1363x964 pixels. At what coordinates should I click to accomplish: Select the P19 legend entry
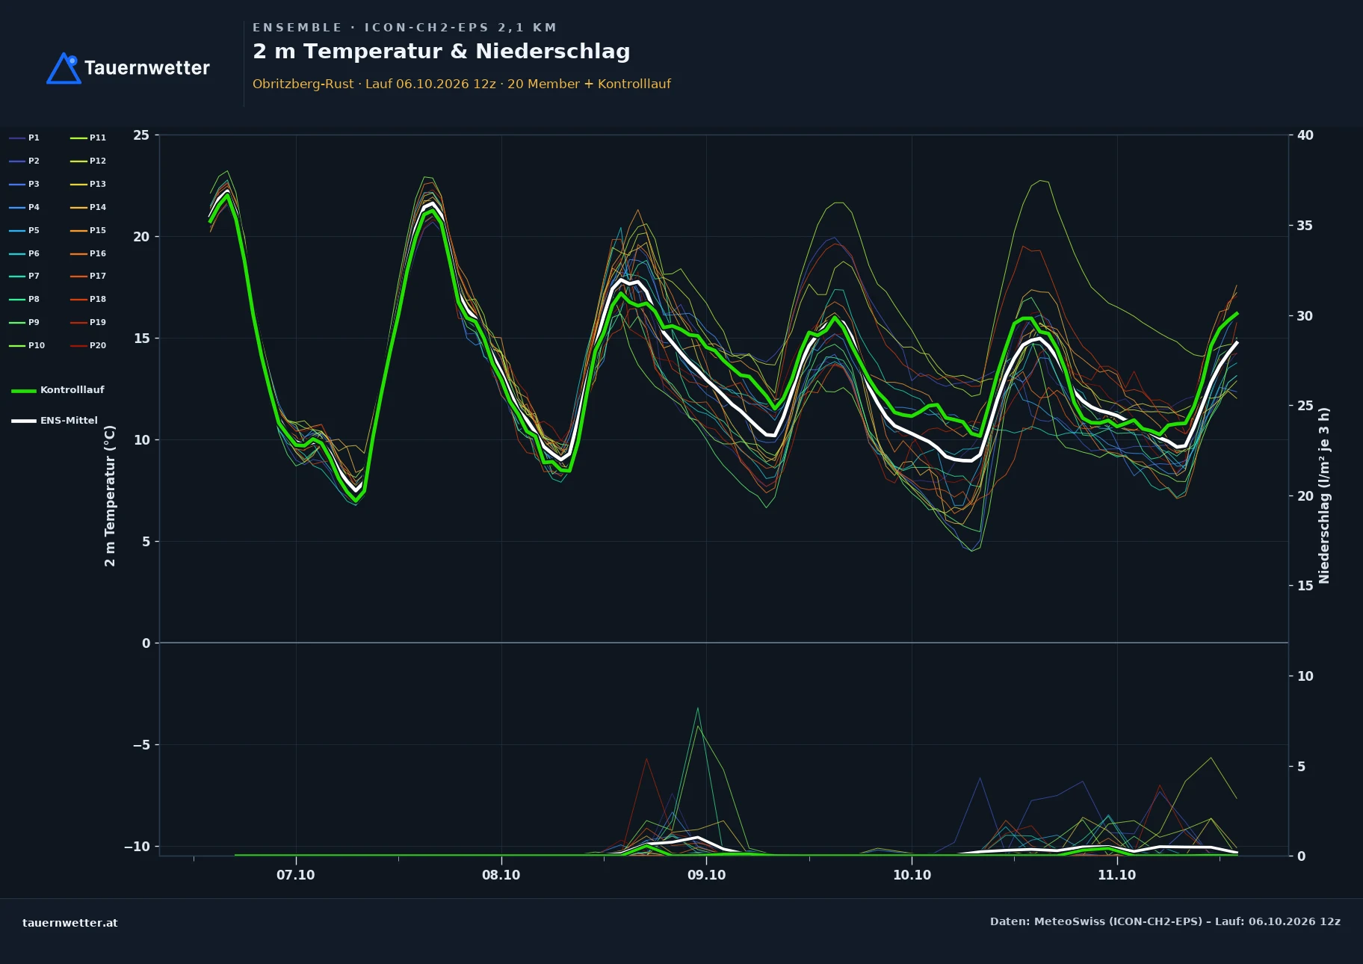pos(88,322)
